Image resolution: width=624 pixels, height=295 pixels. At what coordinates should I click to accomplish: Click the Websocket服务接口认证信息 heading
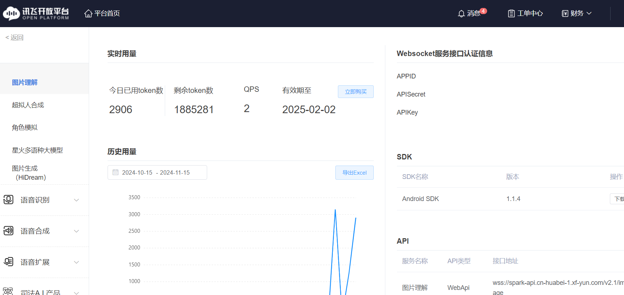pyautogui.click(x=444, y=54)
